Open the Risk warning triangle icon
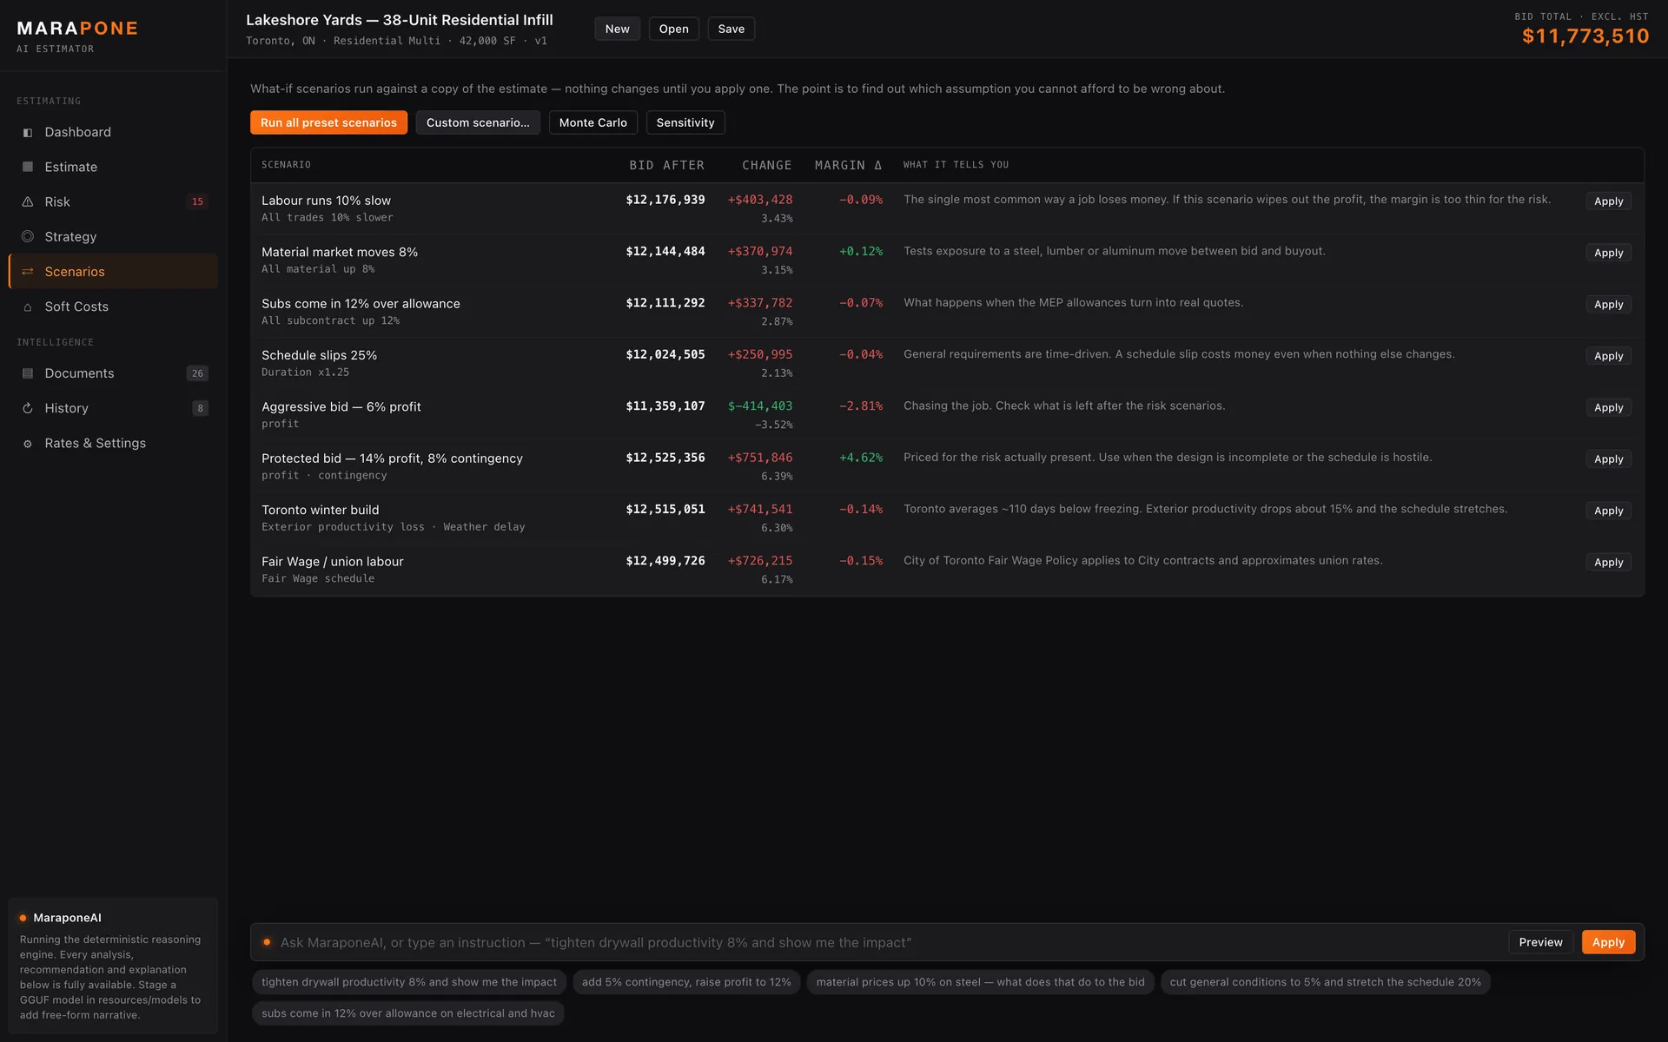The image size is (1668, 1042). click(x=28, y=201)
